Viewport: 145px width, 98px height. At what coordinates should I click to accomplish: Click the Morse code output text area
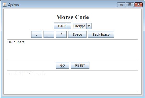(72, 80)
